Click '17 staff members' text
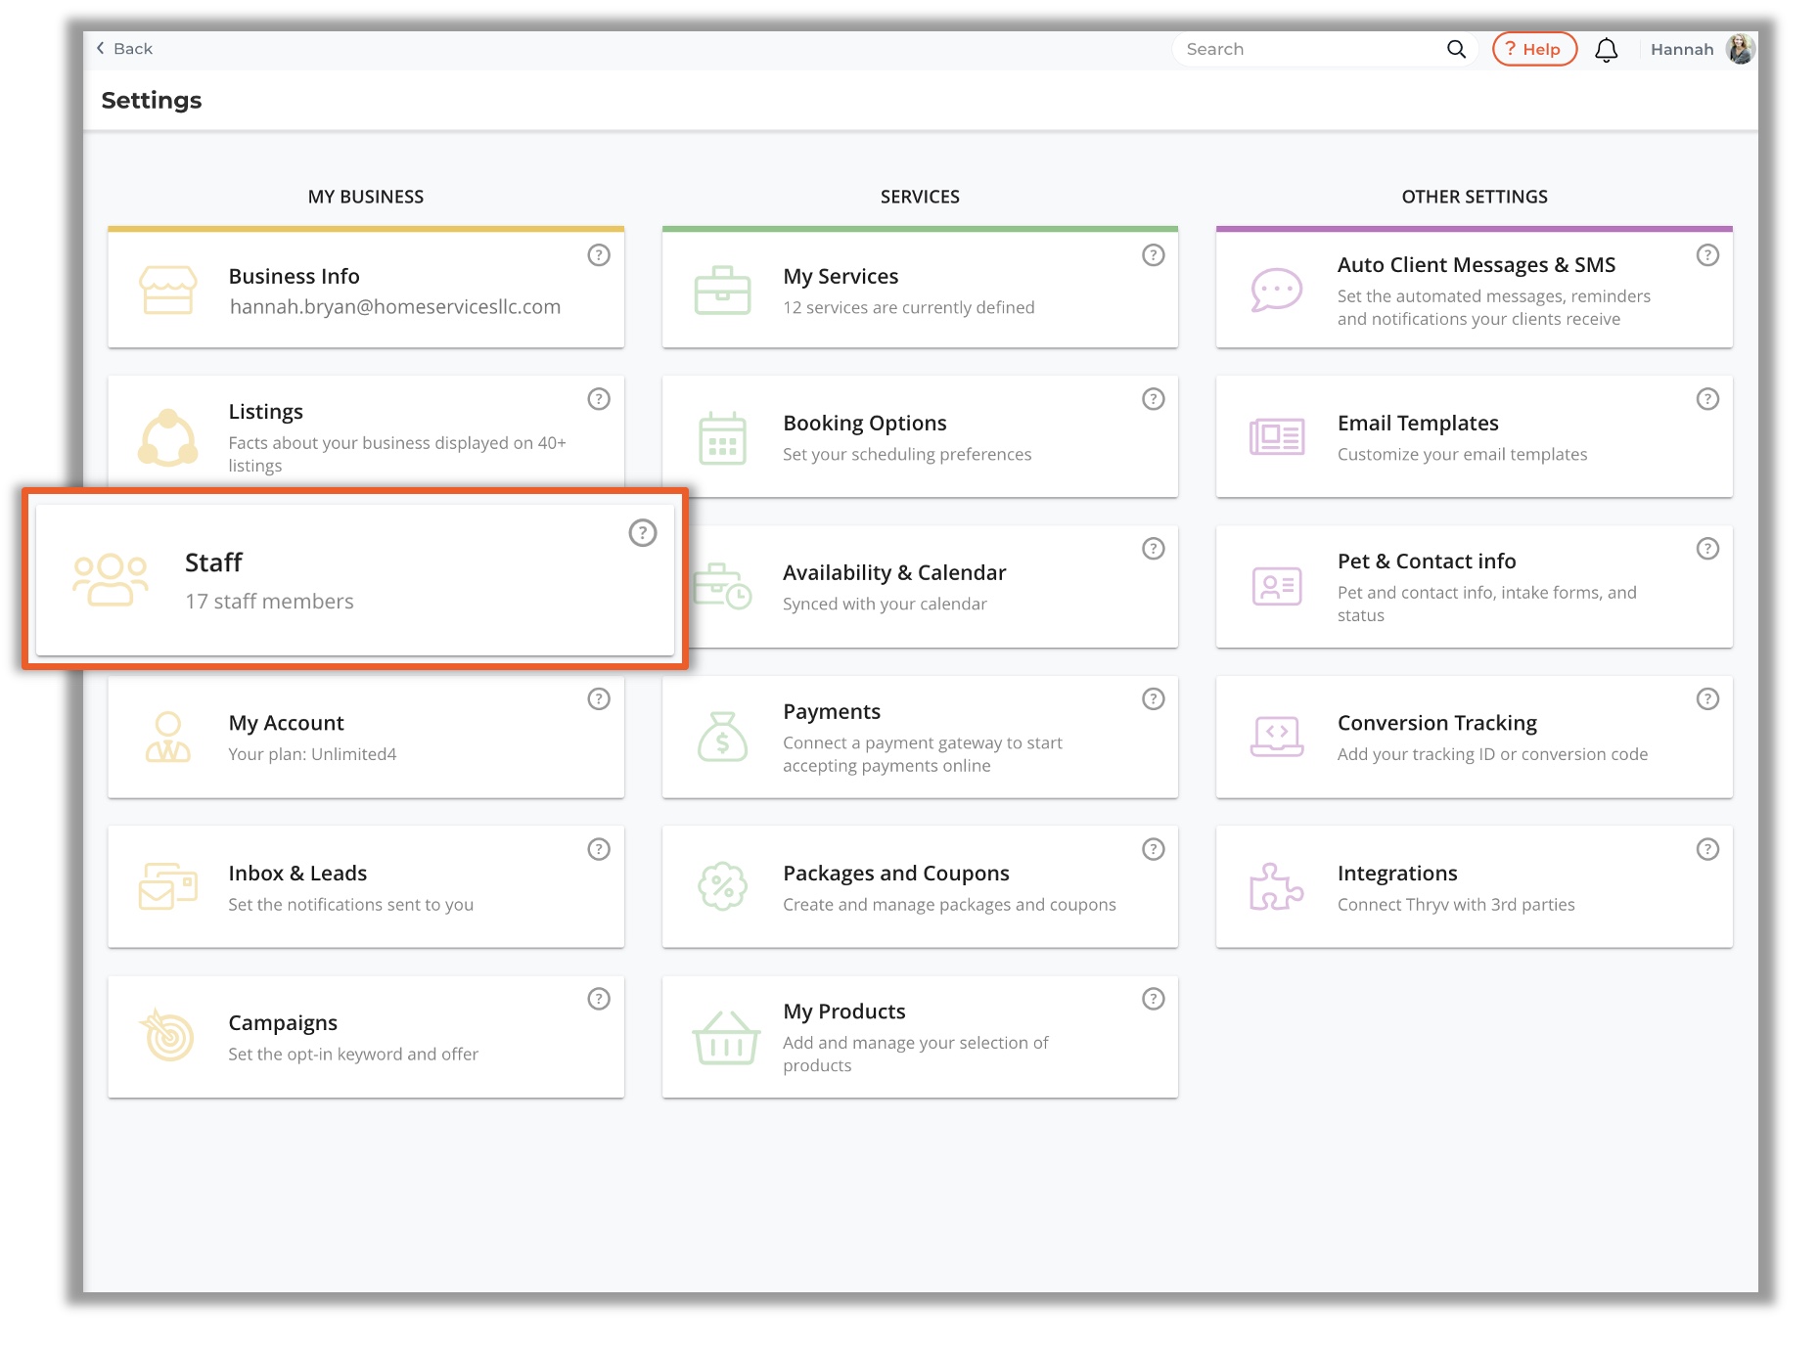 [269, 602]
